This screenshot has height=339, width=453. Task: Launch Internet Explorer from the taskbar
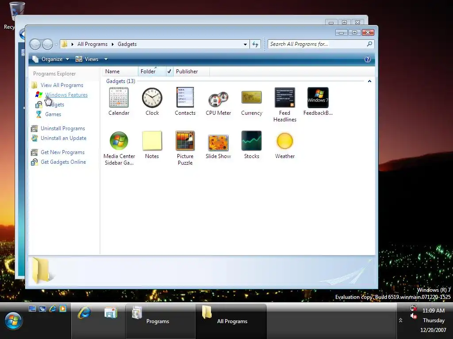coord(84,313)
